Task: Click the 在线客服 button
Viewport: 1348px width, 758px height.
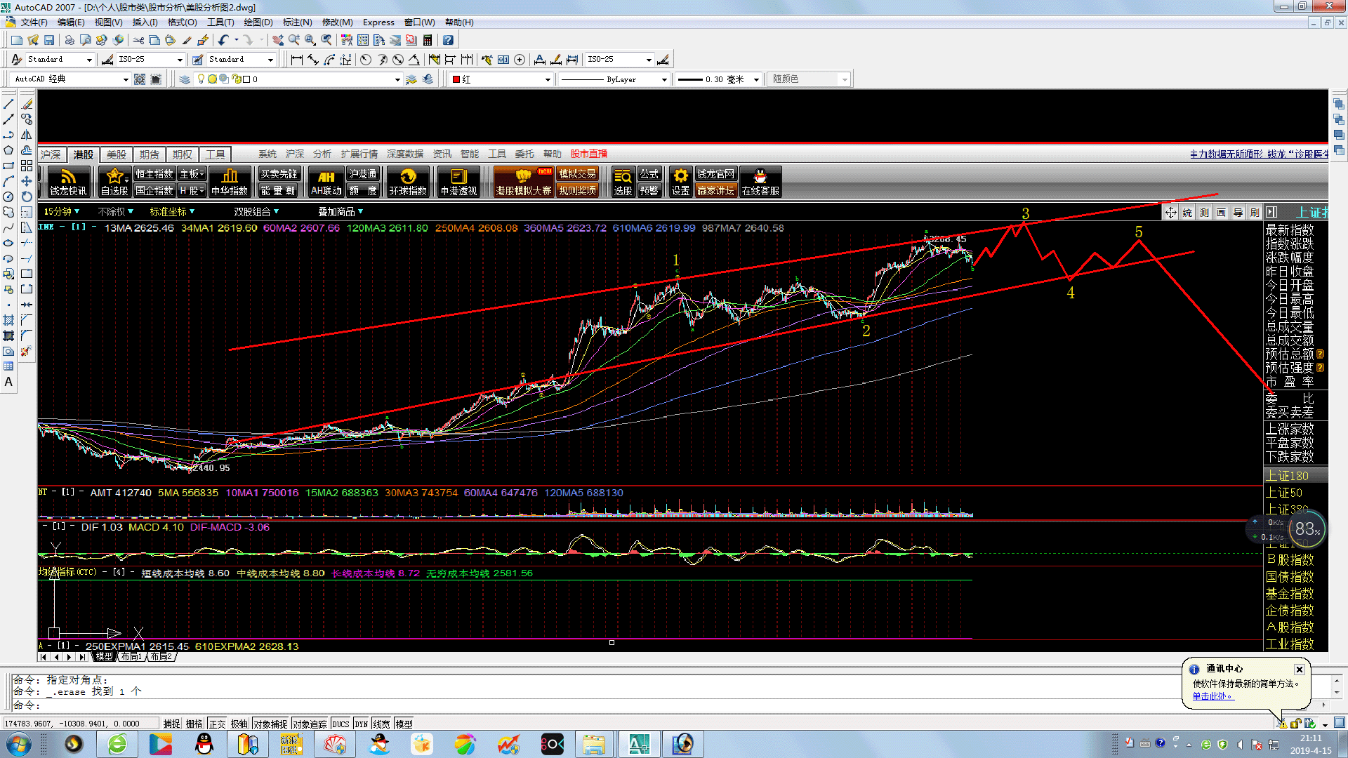Action: [760, 182]
